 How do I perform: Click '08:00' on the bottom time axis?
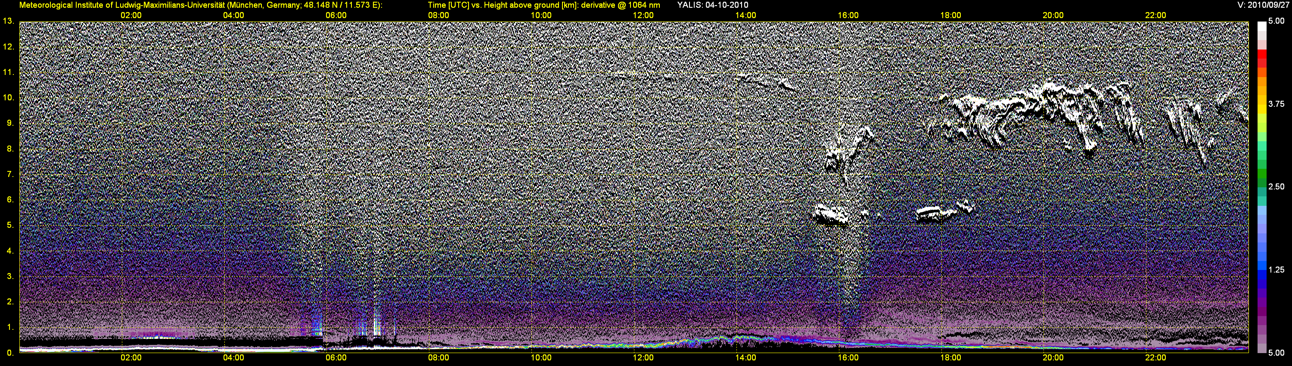(x=438, y=358)
